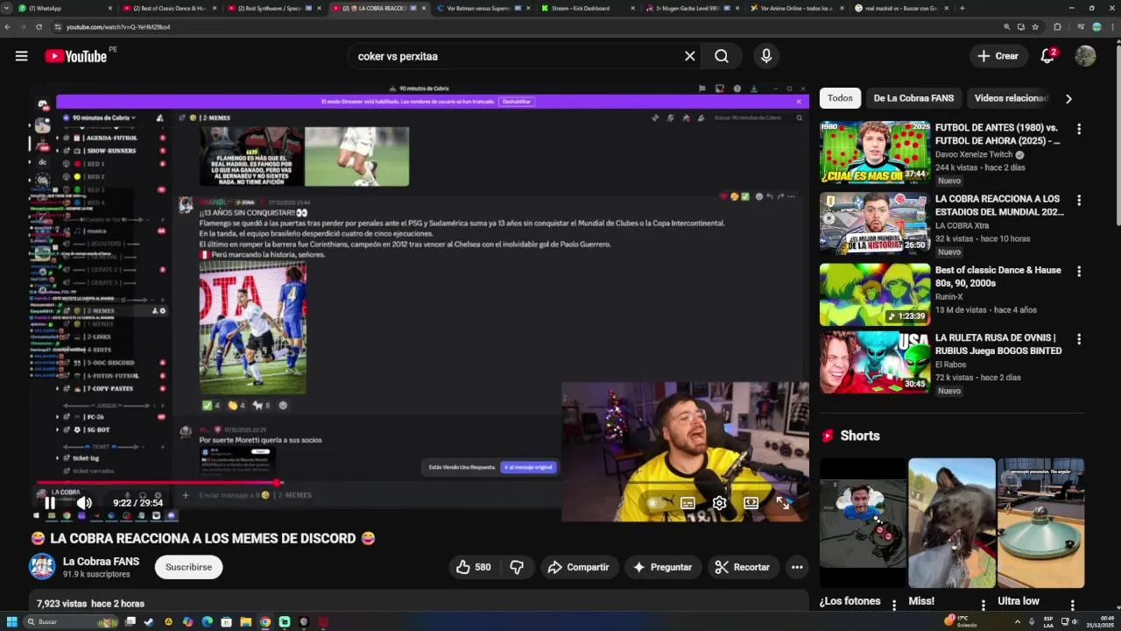This screenshot has width=1121, height=631.
Task: Open the Chrome three-dot menu
Action: [x=1112, y=27]
